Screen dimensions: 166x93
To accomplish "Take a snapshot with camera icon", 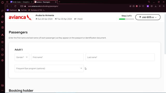I will tap(134, 6).
